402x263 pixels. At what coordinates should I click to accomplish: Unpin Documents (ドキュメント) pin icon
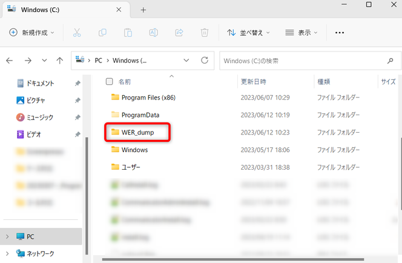pyautogui.click(x=77, y=83)
